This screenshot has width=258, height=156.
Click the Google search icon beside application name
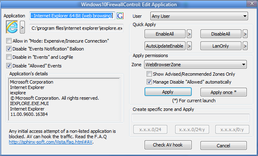click(x=120, y=16)
